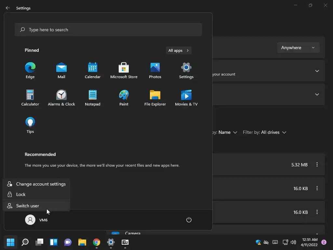
Task: Click the Start menu power button
Action: (x=189, y=220)
